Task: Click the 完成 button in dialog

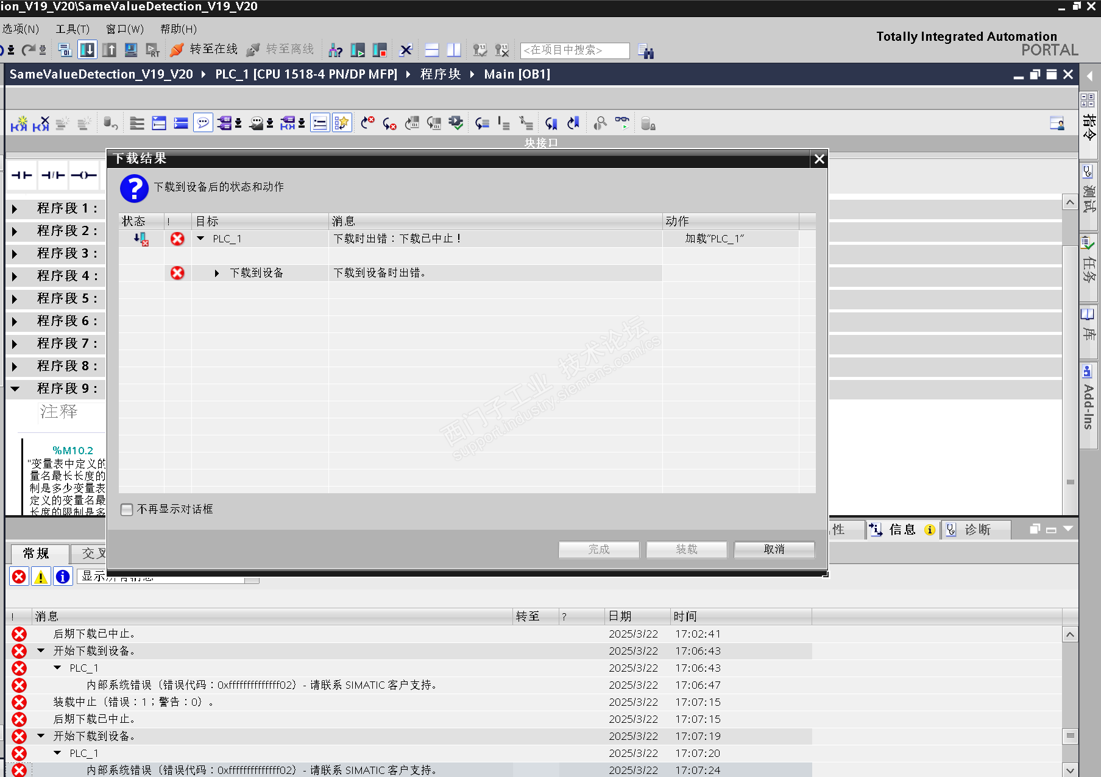Action: (x=598, y=549)
